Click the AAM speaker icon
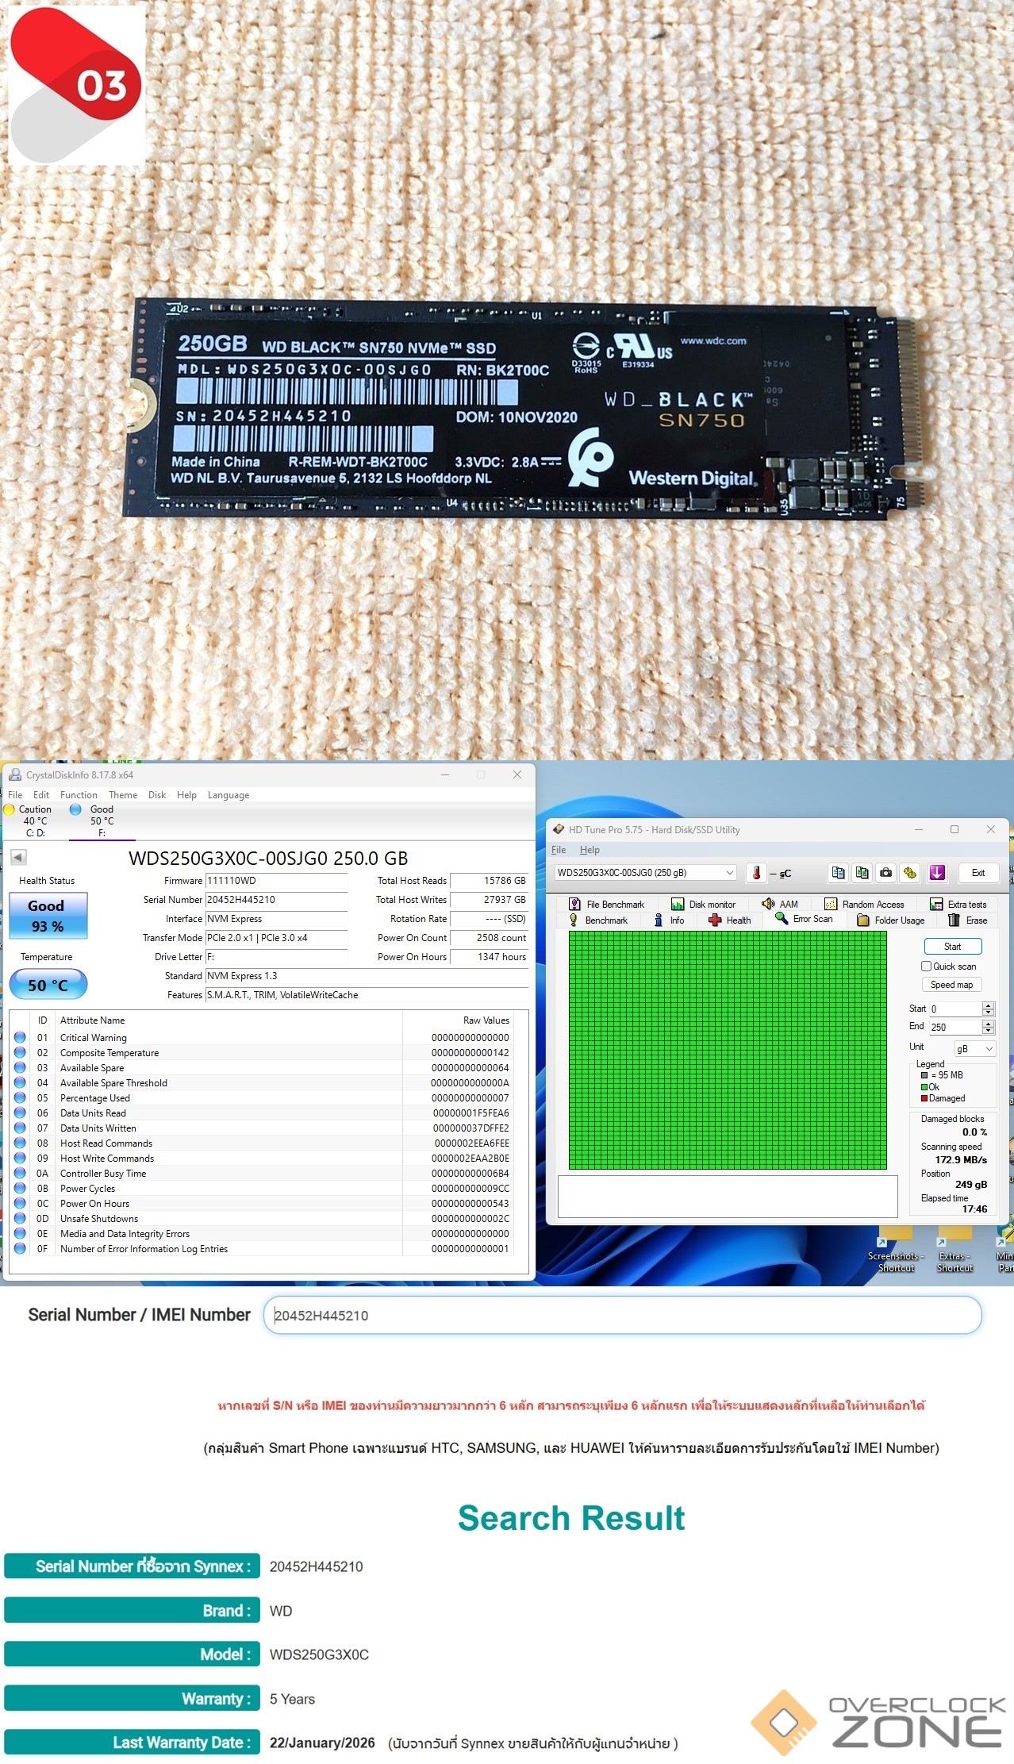 click(x=768, y=904)
